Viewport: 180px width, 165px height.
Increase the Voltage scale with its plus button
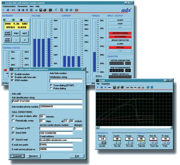point(143,143)
